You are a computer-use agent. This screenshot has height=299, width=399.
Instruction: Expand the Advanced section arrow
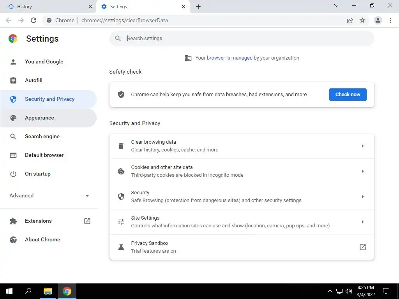click(87, 196)
